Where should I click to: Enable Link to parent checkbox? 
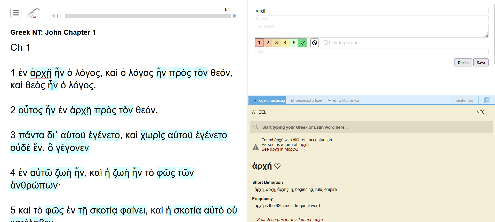click(326, 42)
